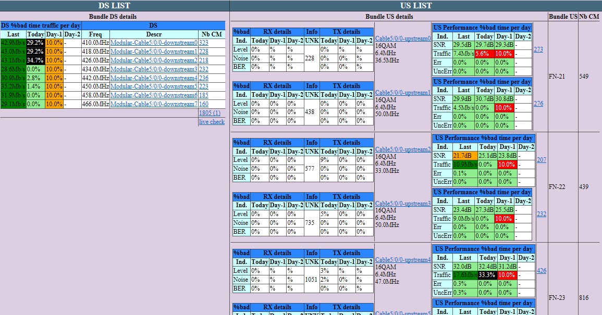Select the red 5.6% Traffic cell for upstream0

[x=485, y=54]
